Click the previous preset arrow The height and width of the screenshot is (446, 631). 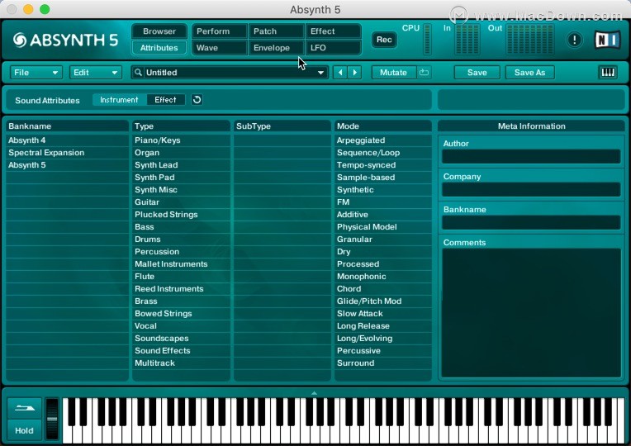(x=340, y=73)
